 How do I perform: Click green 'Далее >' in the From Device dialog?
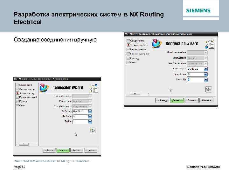pyautogui.click(x=177, y=100)
